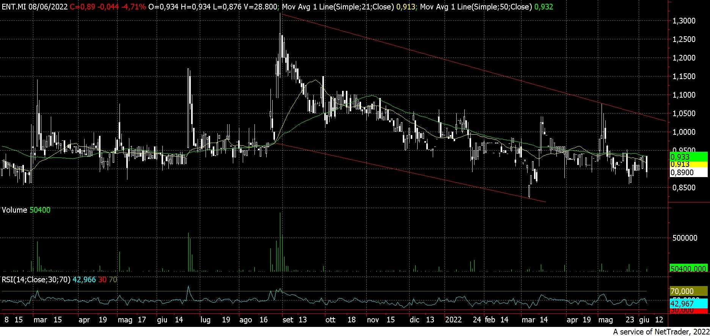Select the ago month label on time axis
This screenshot has width=710, height=336.
(x=246, y=320)
